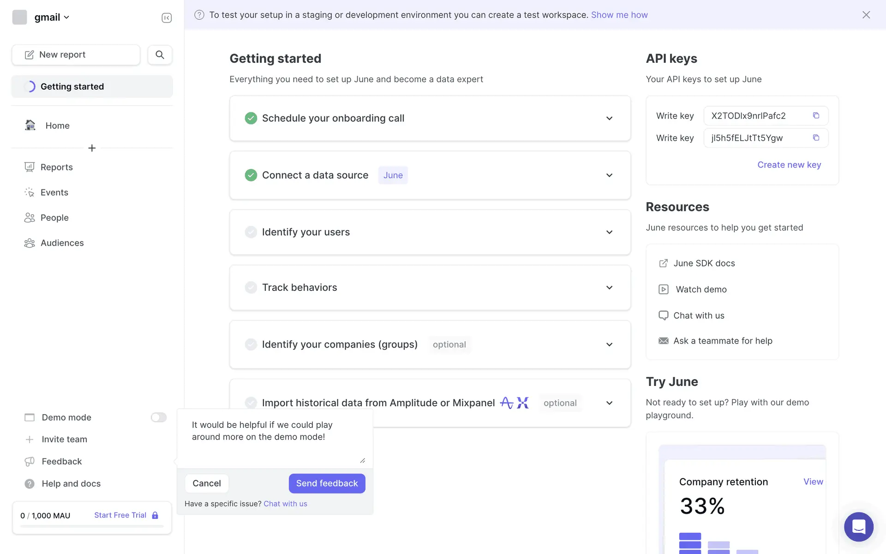Image resolution: width=886 pixels, height=554 pixels.
Task: Click the search magnifier icon
Action: pyautogui.click(x=160, y=54)
